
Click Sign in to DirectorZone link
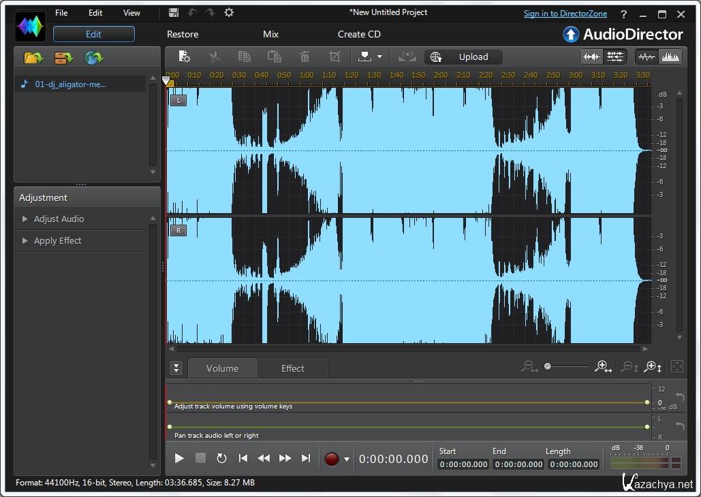pyautogui.click(x=567, y=14)
